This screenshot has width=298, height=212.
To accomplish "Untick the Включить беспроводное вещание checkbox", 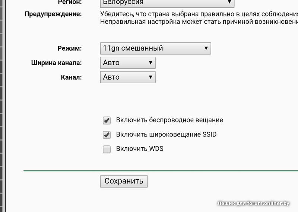I will [x=107, y=121].
